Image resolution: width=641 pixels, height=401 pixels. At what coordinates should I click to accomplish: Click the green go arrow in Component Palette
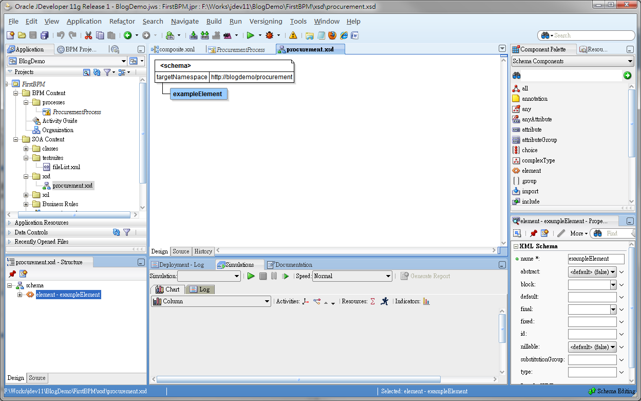[x=627, y=76]
